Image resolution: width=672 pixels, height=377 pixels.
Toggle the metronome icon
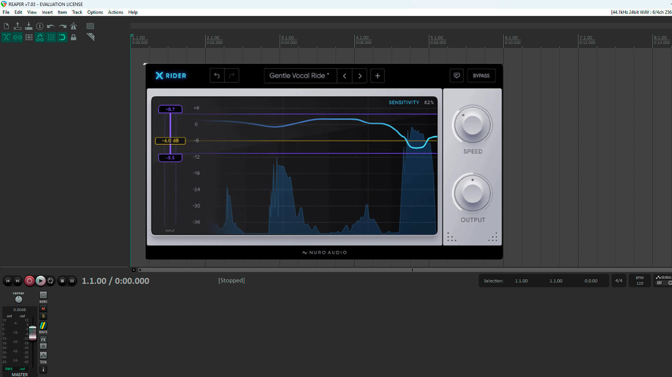(x=73, y=26)
